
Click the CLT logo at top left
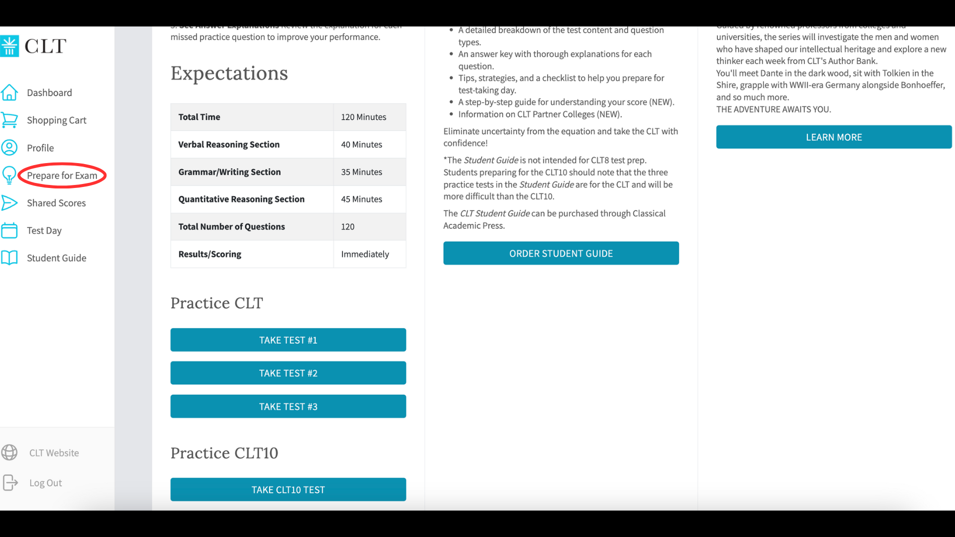point(34,46)
